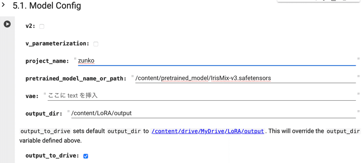Enable the v2 checkbox
This screenshot has width=362, height=163.
pos(42,27)
